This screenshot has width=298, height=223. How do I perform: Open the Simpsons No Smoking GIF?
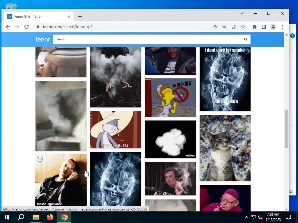pyautogui.click(x=170, y=98)
